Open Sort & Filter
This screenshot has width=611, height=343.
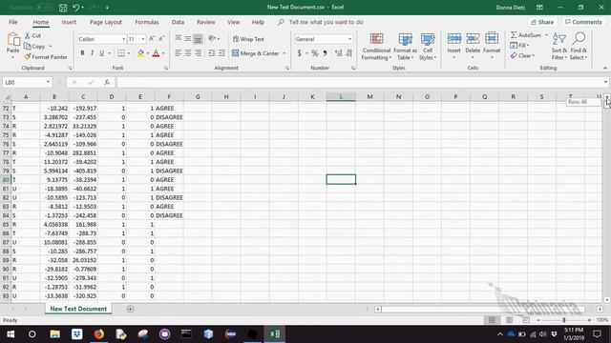(x=559, y=47)
